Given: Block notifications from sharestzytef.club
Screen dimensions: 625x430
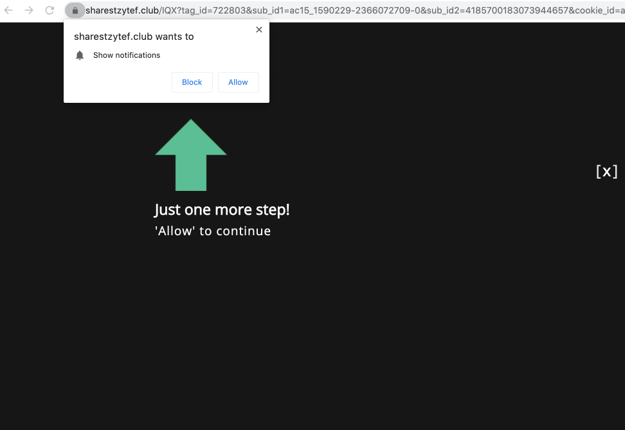Looking at the screenshot, I should (x=192, y=82).
